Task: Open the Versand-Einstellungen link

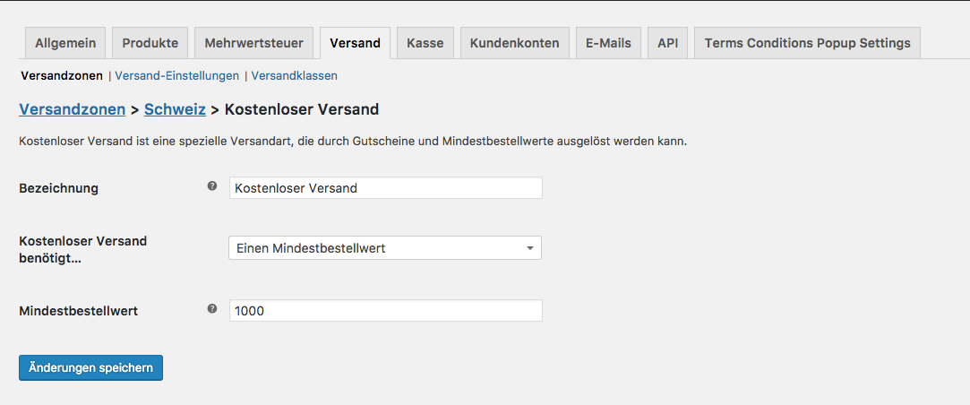Action: [x=177, y=76]
